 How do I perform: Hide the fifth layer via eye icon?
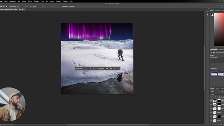pyautogui.click(x=211, y=117)
